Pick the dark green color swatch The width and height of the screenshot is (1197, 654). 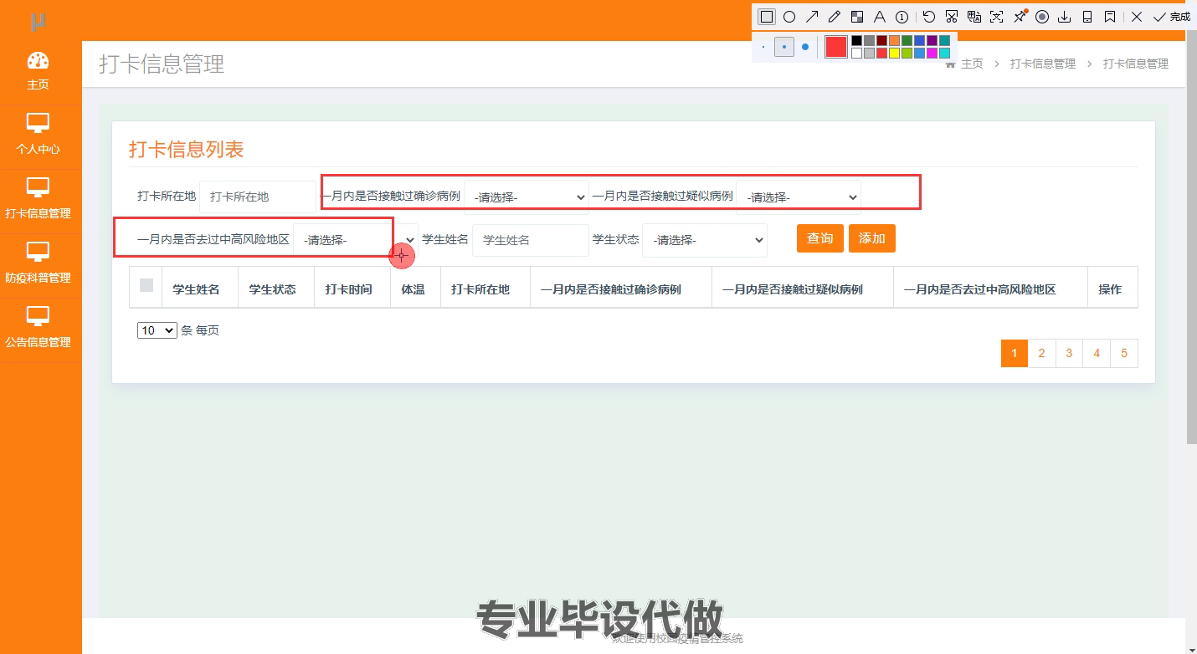[907, 40]
